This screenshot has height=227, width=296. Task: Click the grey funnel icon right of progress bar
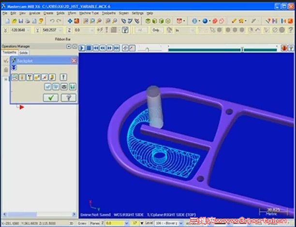[x=291, y=48]
